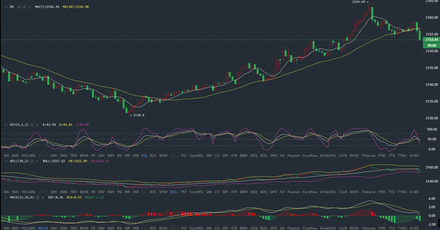Image resolution: width=440 pixels, height=230 pixels.
Task: Click the DEA:0.92 readout
Action: (74, 197)
